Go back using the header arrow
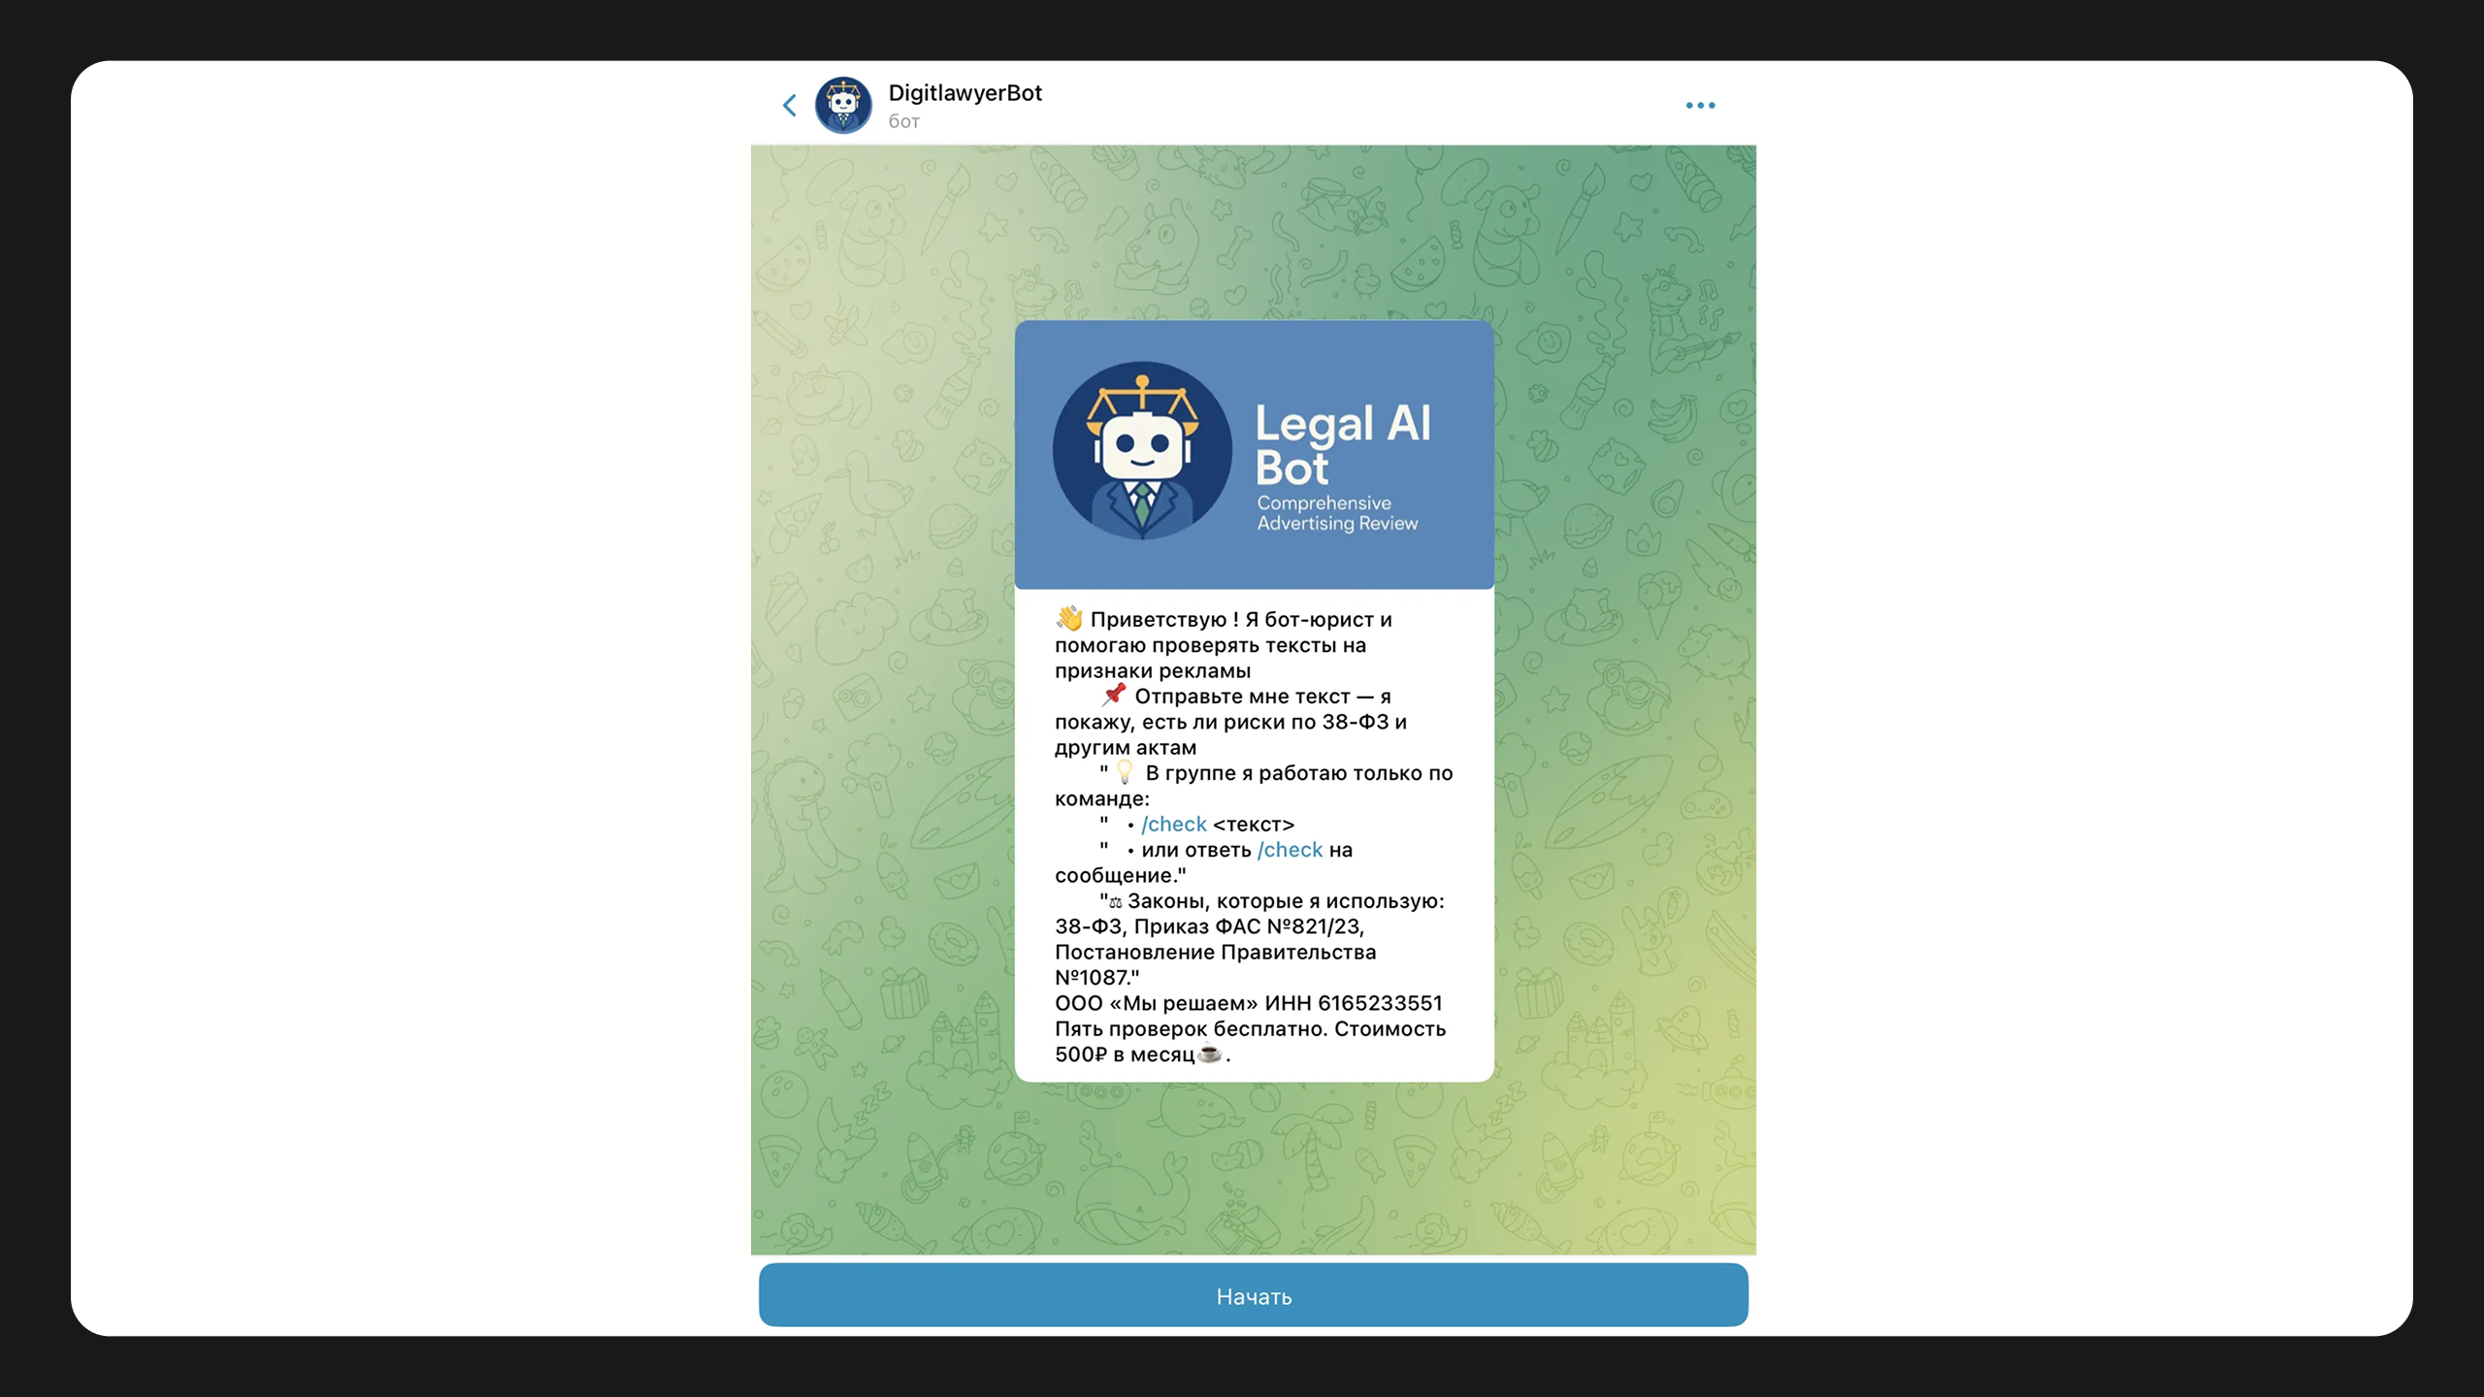Viewport: 2484px width, 1397px height. 790,105
